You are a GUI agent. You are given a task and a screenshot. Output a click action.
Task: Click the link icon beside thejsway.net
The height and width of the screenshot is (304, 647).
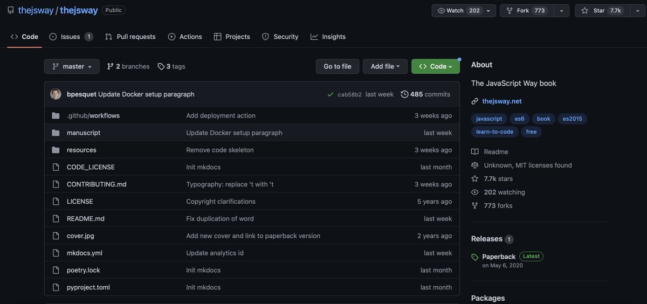pos(475,101)
